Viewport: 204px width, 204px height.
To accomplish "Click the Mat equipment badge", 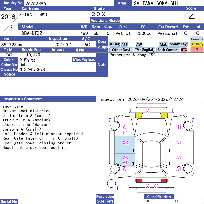I will tap(163, 44).
